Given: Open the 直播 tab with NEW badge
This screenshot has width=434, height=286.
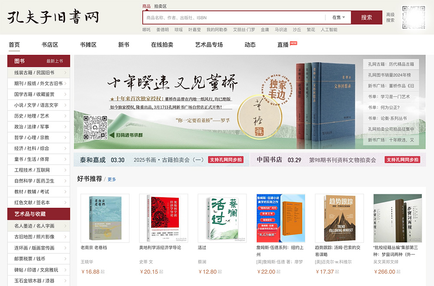Looking at the screenshot, I should pos(287,44).
